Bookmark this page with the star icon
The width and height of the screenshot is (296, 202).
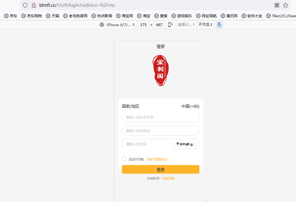[x=286, y=5]
